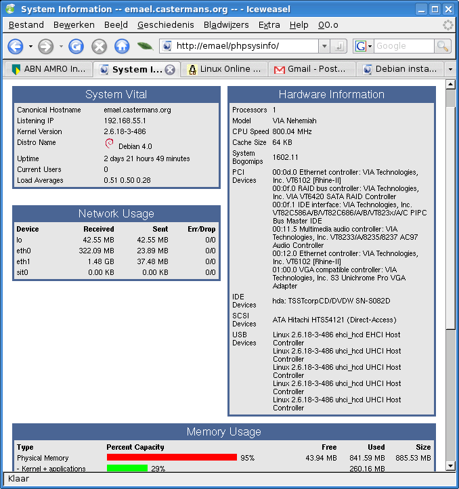Click the activity throbber icon in the menu bar
459x489 pixels.
[448, 25]
